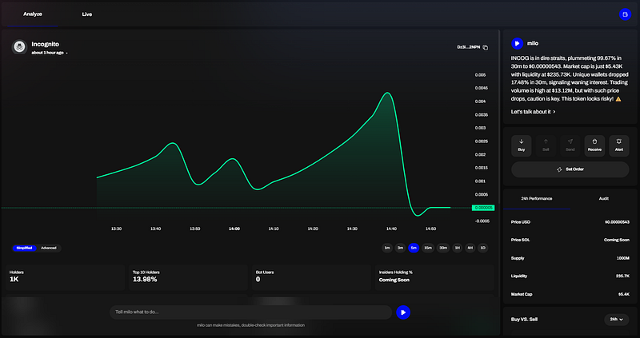
Task: Open the Audit tab
Action: [x=603, y=197]
